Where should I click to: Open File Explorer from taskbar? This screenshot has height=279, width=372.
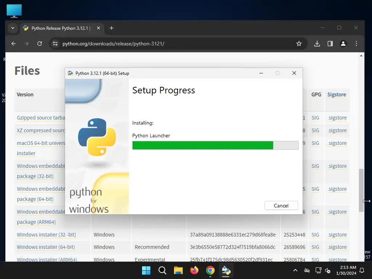coord(178,270)
